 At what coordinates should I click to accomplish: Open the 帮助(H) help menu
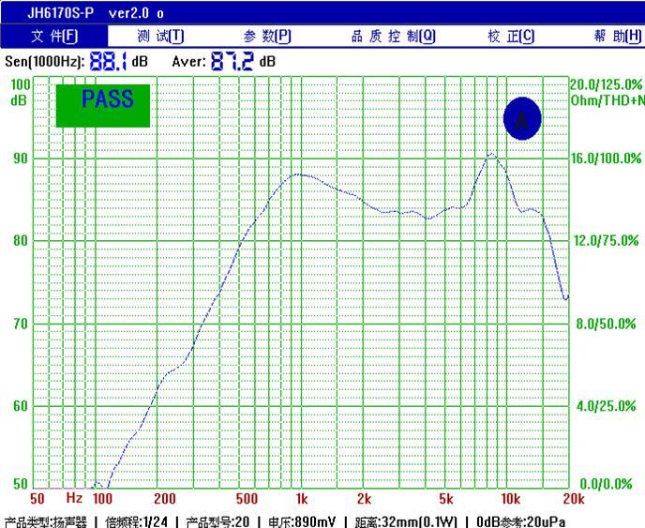pos(618,37)
